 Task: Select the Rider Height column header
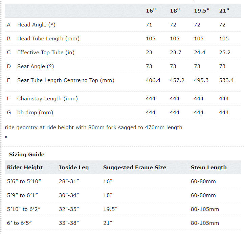25,168
